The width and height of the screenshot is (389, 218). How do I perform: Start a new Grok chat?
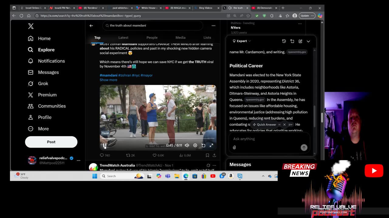coord(300,41)
